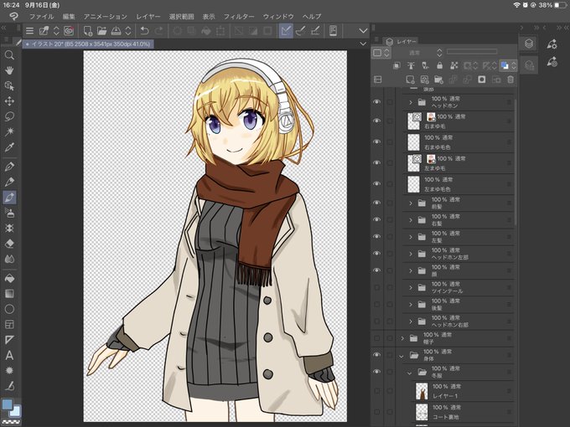
Task: Select the Frame border tool
Action: point(9,324)
